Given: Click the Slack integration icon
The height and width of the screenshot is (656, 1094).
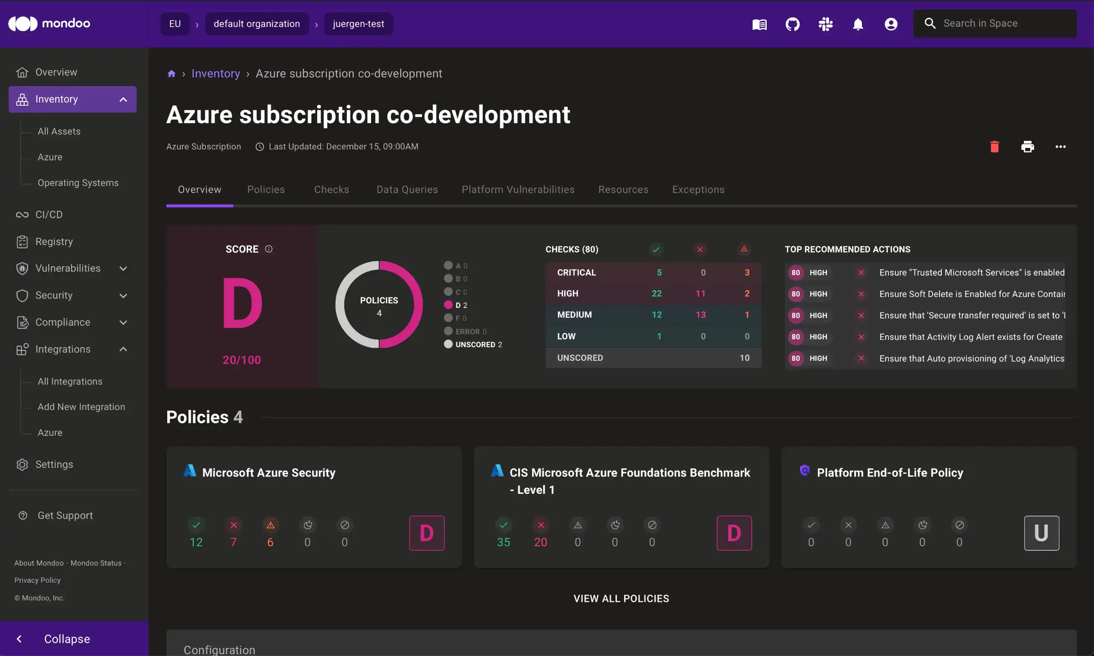Looking at the screenshot, I should click(825, 23).
